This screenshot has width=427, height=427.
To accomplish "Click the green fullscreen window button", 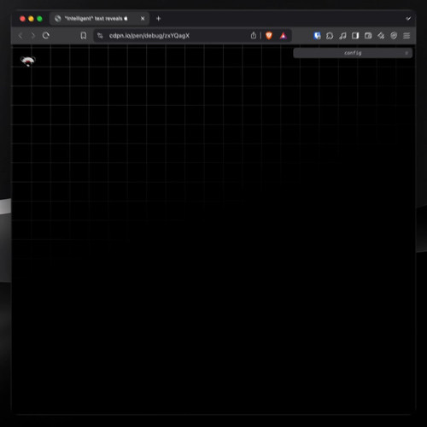I will pos(39,19).
